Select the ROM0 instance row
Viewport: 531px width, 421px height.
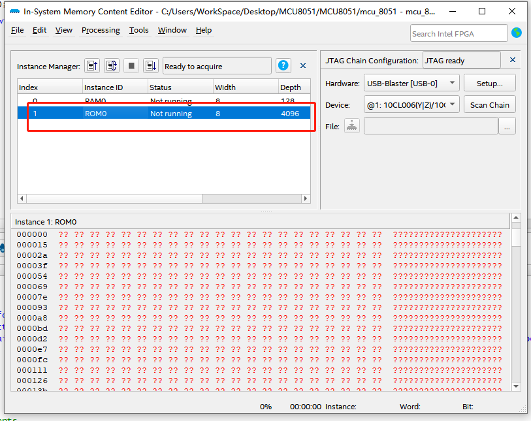(164, 113)
